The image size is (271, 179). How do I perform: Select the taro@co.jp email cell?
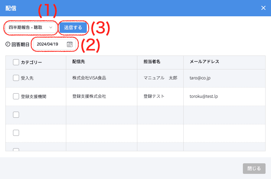click(x=200, y=78)
